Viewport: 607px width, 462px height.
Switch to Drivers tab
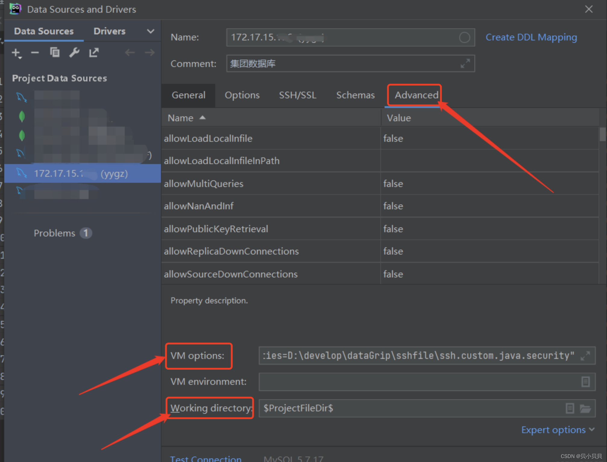[x=109, y=31]
